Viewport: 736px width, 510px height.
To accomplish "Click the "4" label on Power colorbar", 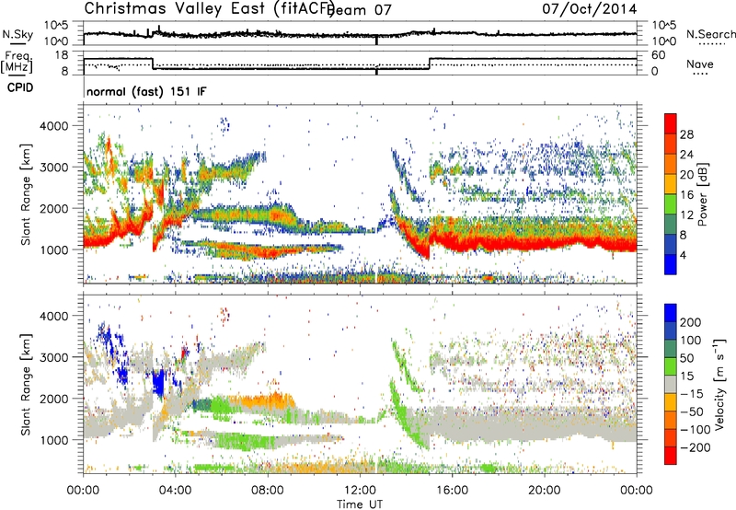I will pyautogui.click(x=683, y=255).
